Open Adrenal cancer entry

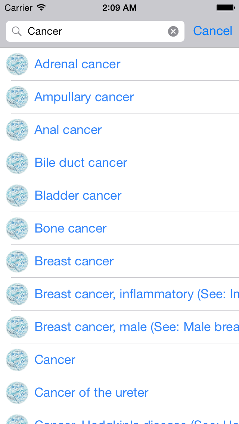click(x=77, y=64)
